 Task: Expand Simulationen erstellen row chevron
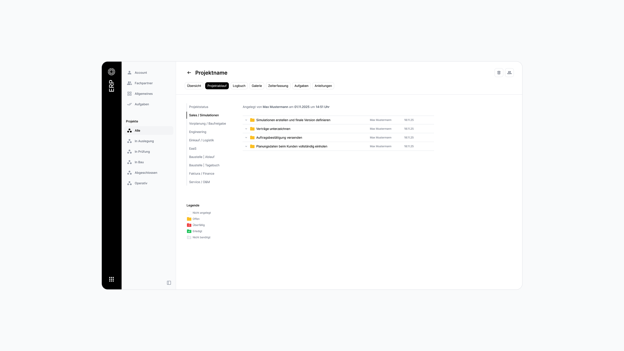point(246,120)
